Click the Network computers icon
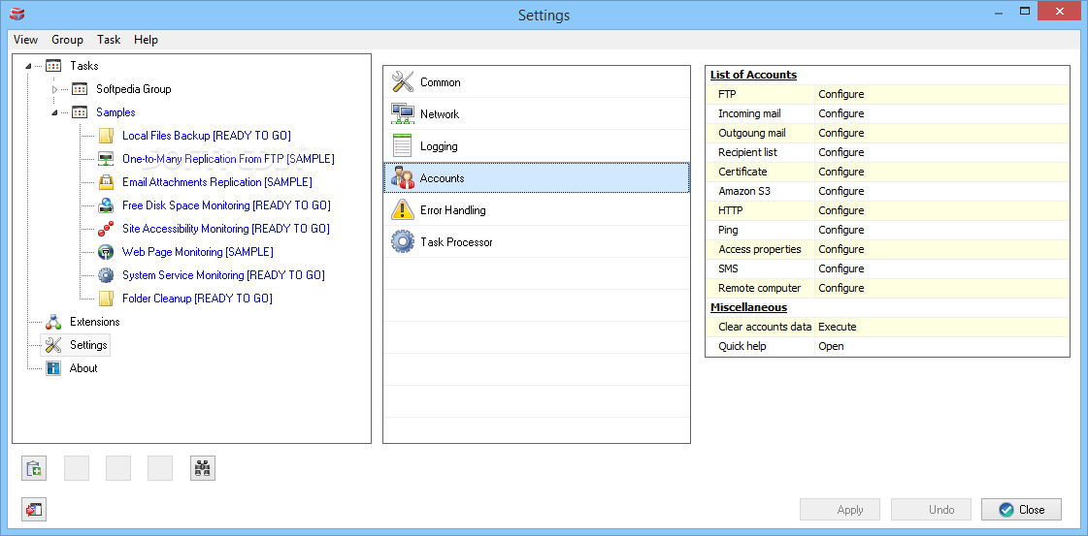This screenshot has width=1088, height=536. 403,113
